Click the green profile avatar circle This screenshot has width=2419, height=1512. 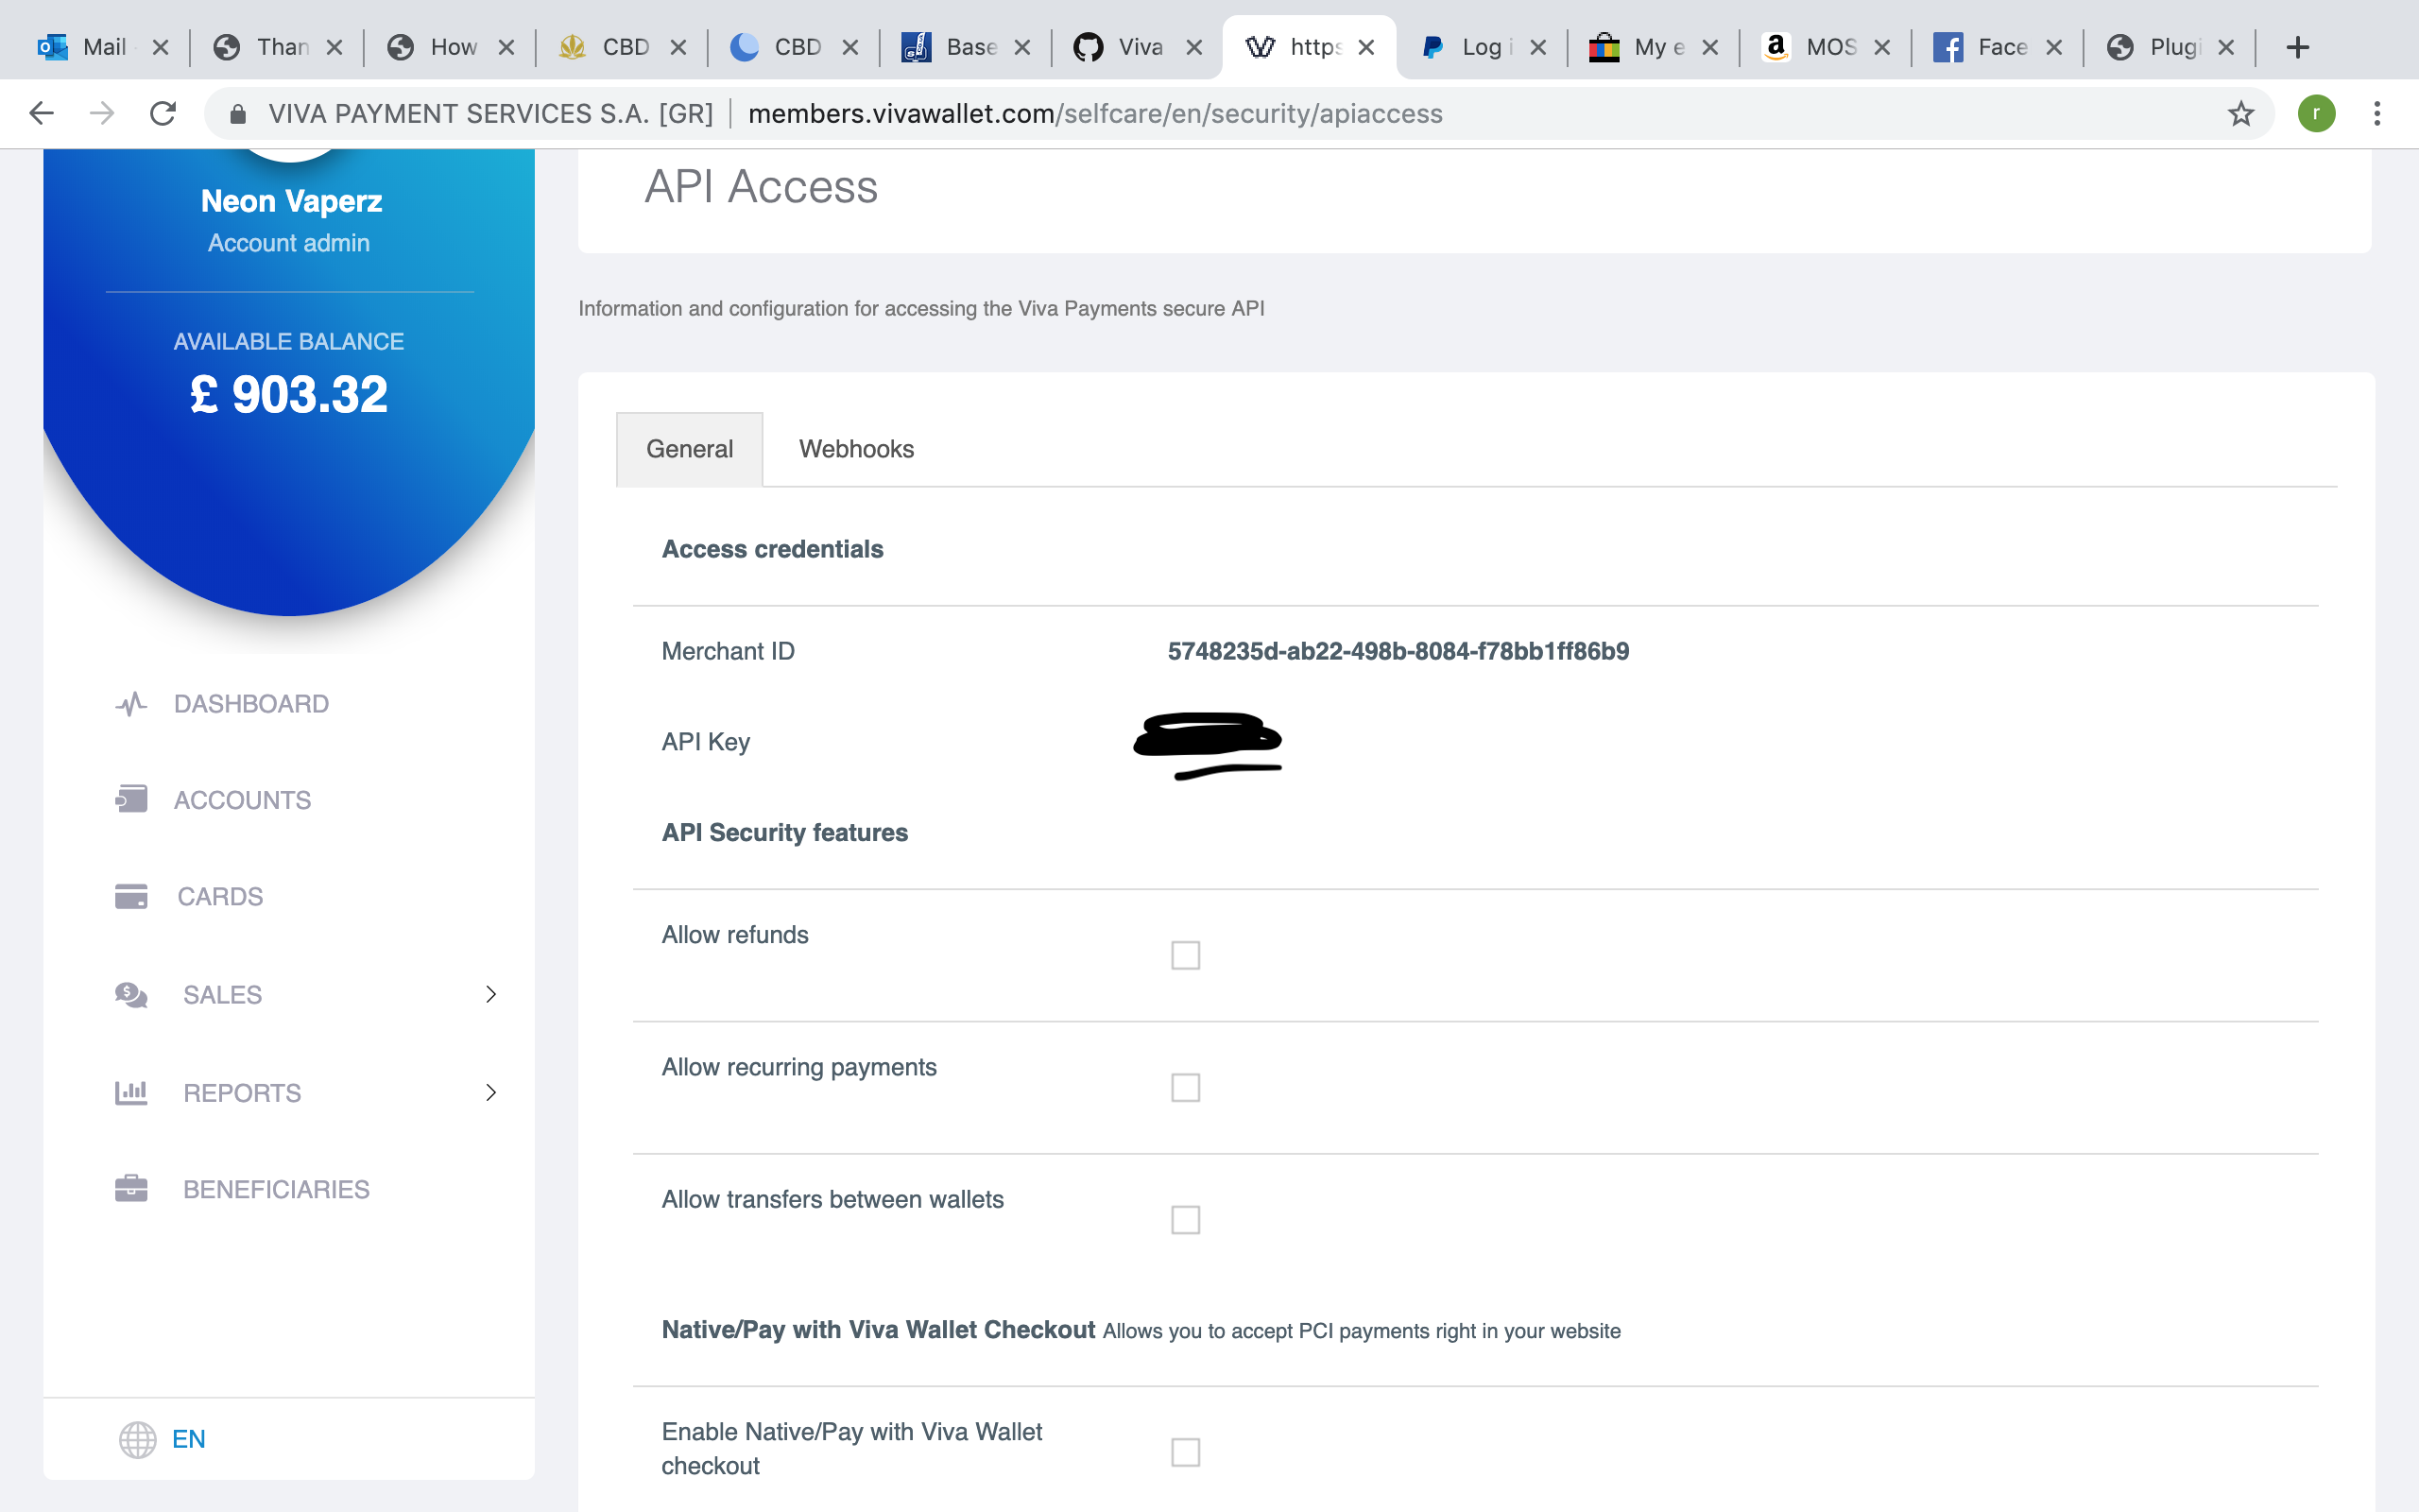(2317, 113)
